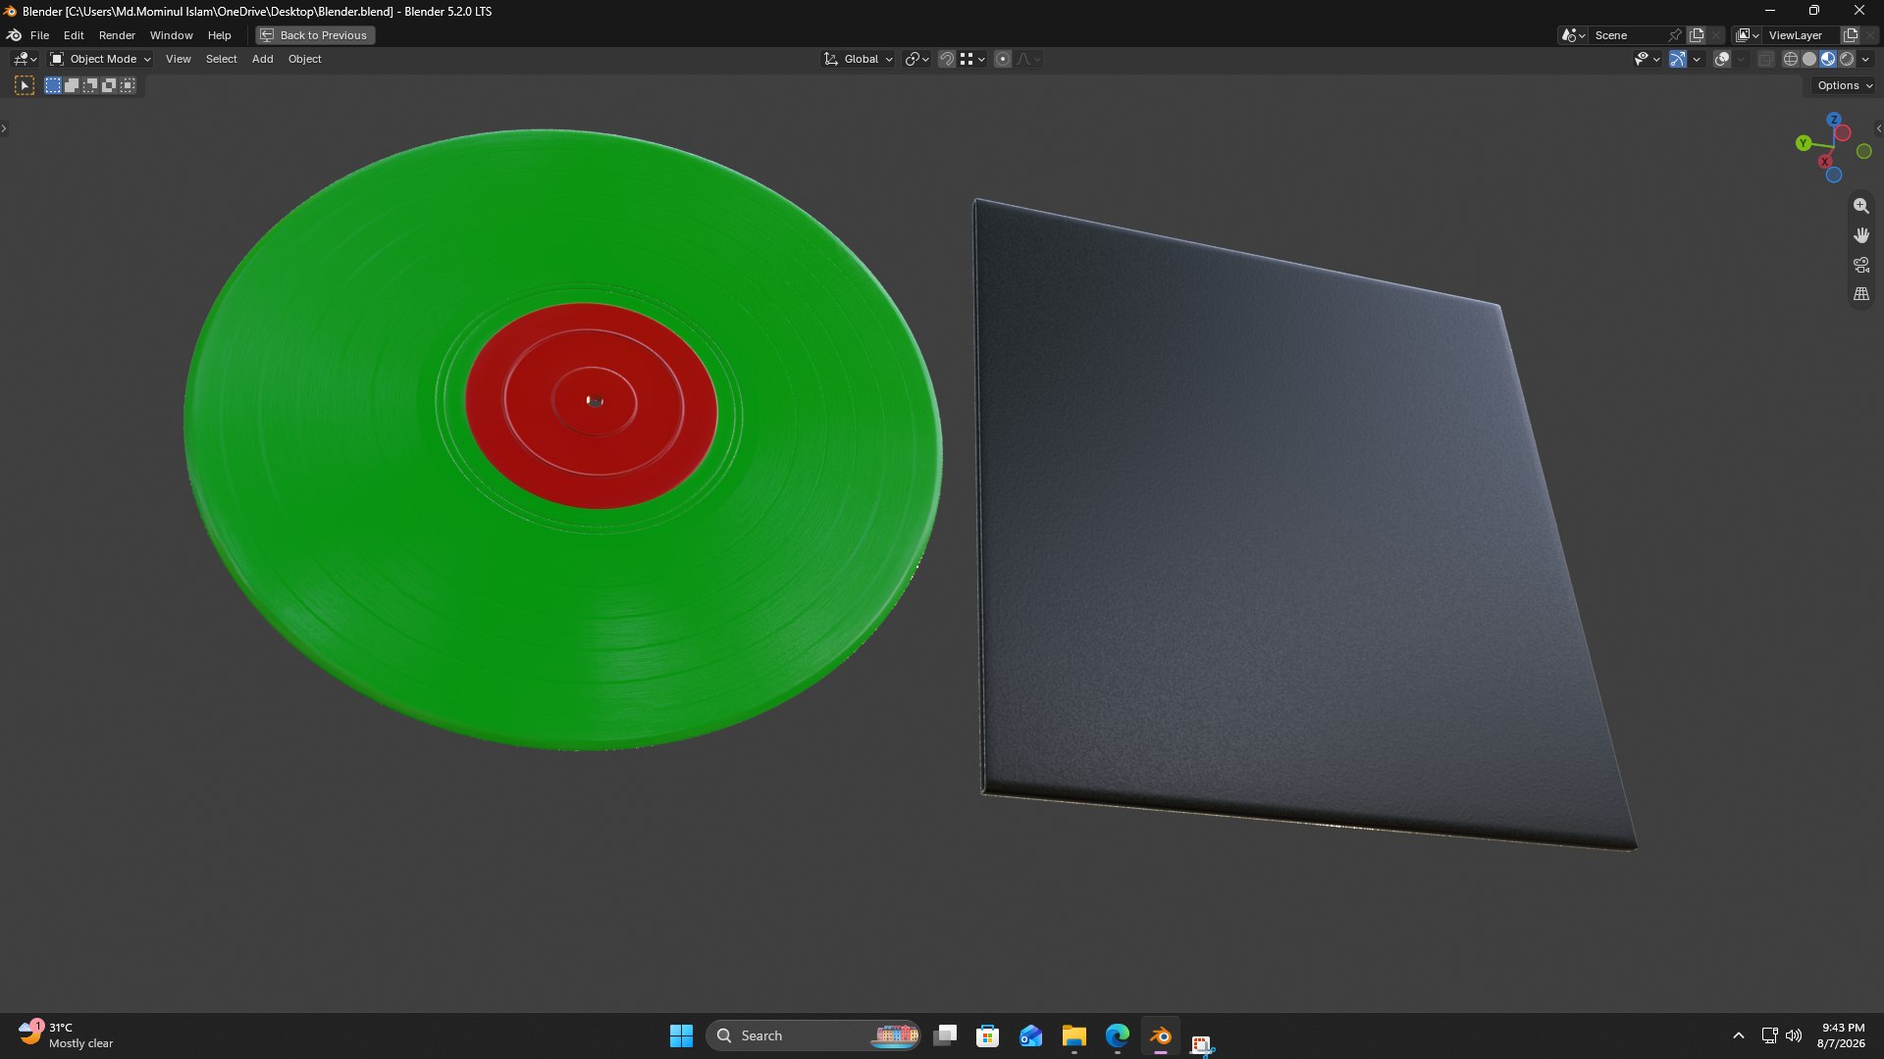Screen dimensions: 1884x1059
Task: Open the weather widget
Action: click(x=66, y=1035)
